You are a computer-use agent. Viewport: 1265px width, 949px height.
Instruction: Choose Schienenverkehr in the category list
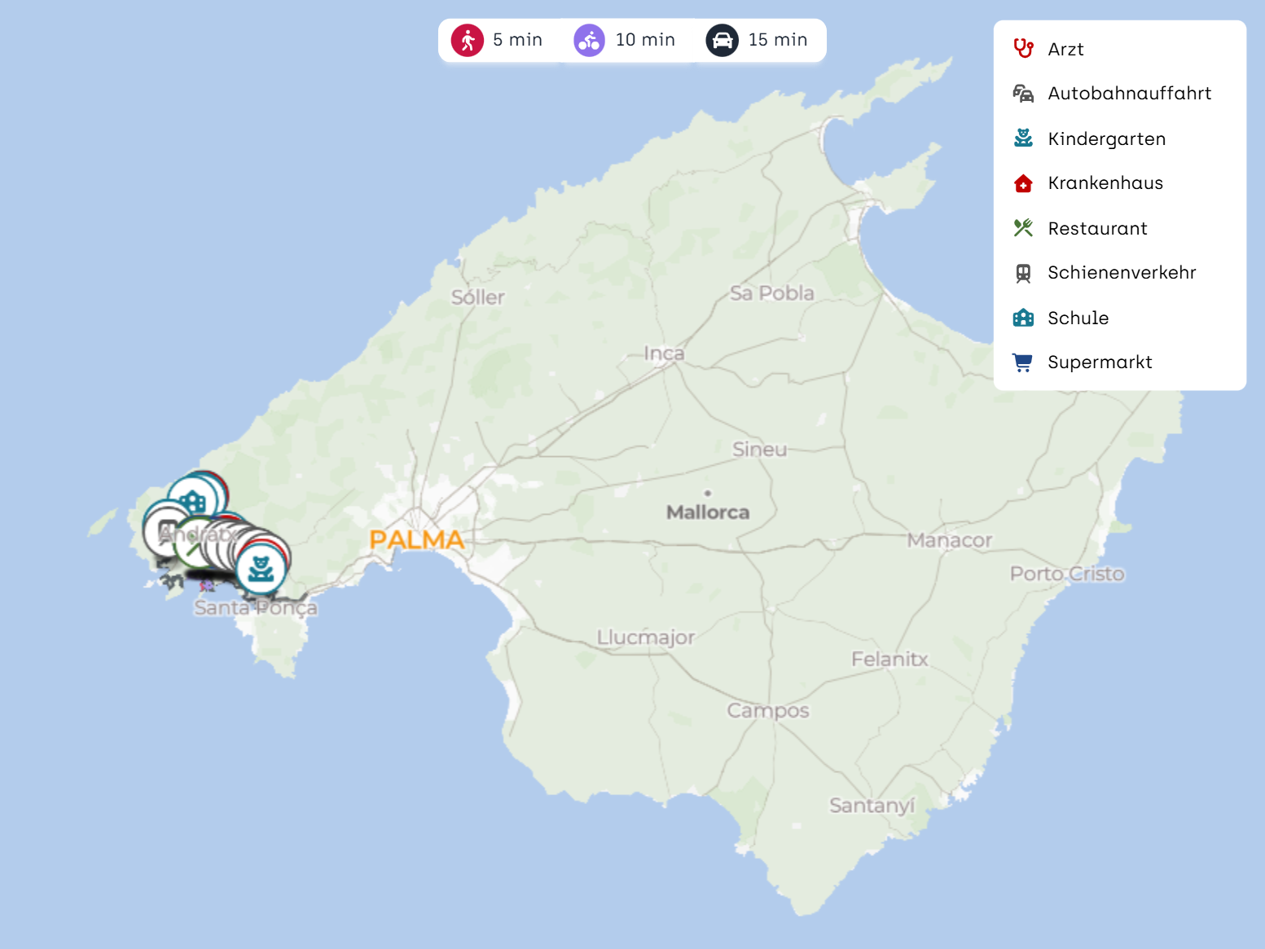[x=1121, y=273]
